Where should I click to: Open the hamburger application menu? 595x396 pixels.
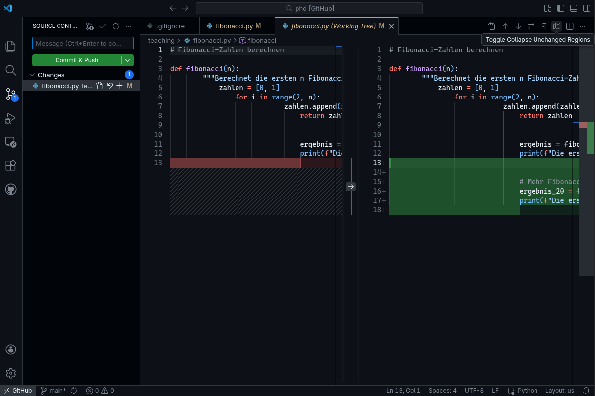coord(11,26)
